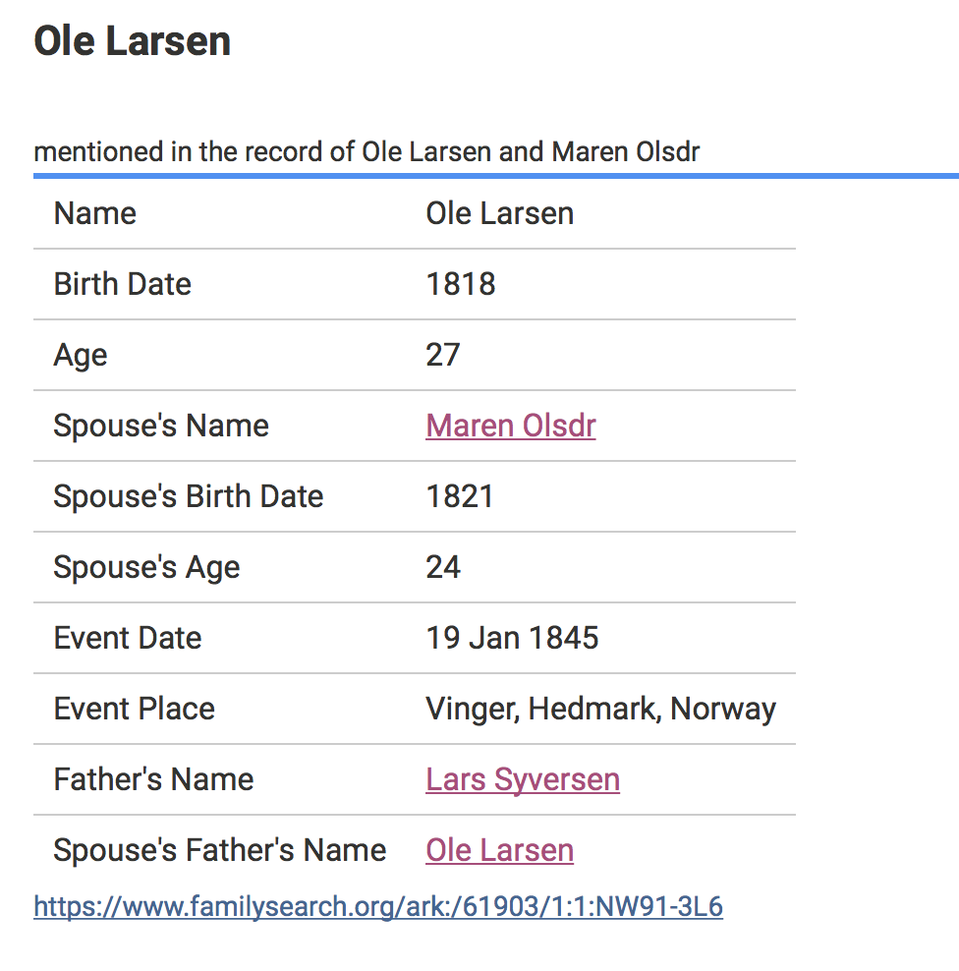Select the Birth Date value 1818
Image resolution: width=959 pixels, height=971 pixels.
tap(460, 284)
